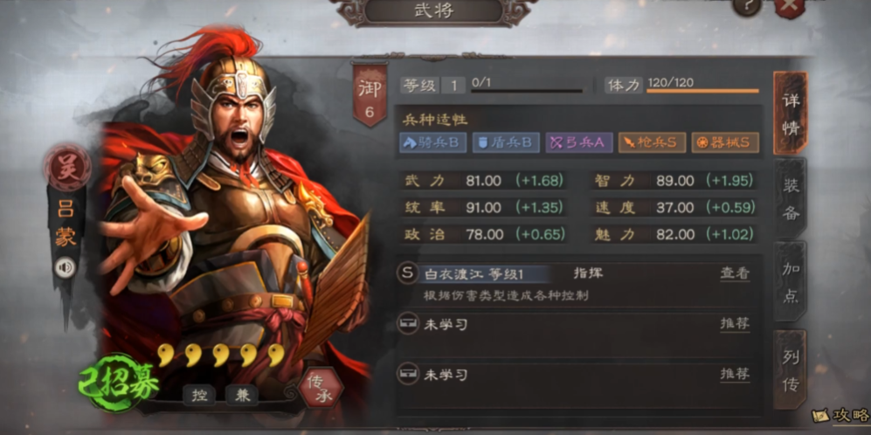Play Lü Meng's voice with speaker icon
This screenshot has width=871, height=435.
pos(66,268)
